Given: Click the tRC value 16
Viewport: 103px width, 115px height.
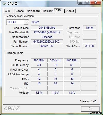Looking at the screenshot, I should point(39,83).
